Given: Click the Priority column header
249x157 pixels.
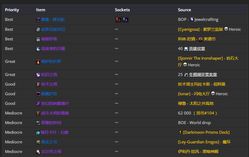Looking at the screenshot, I should pos(12,10).
